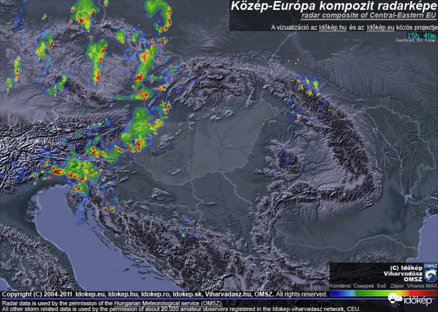Click the Viharvadász text in credits box

[x=402, y=273]
